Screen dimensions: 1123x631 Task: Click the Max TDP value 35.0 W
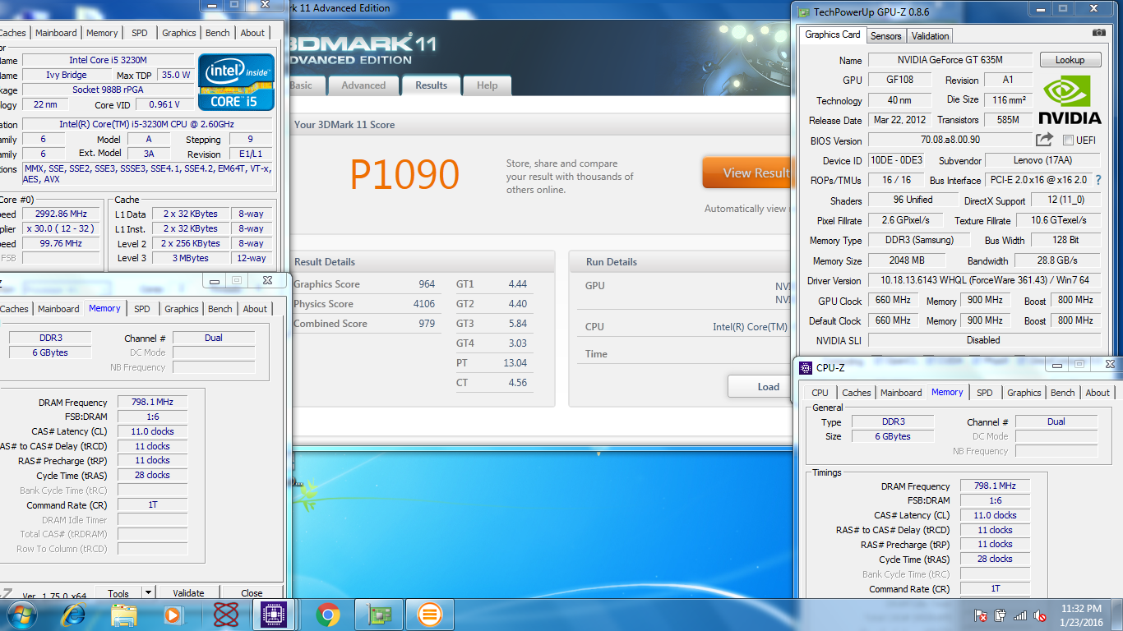(x=175, y=75)
